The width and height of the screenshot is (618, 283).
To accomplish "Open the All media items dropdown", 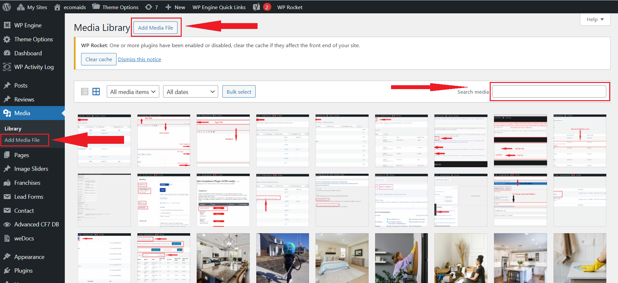I will click(x=133, y=92).
